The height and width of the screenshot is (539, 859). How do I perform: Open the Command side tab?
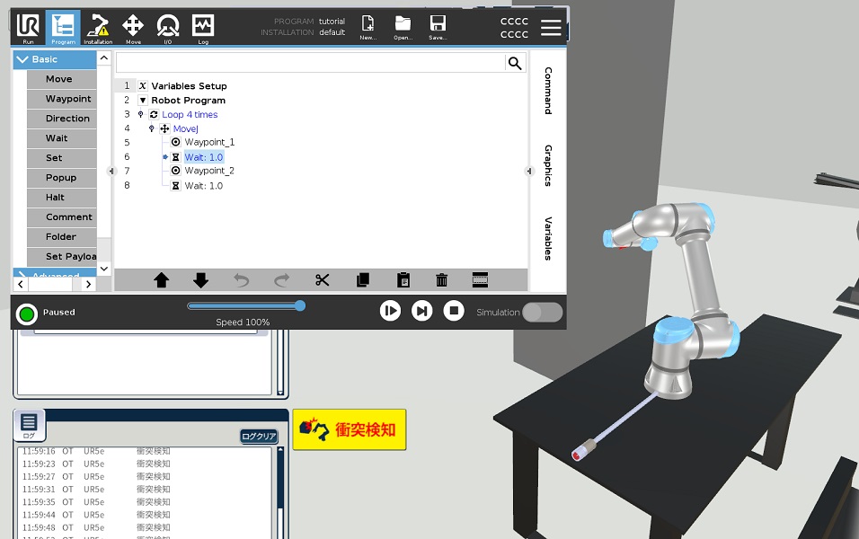click(548, 91)
